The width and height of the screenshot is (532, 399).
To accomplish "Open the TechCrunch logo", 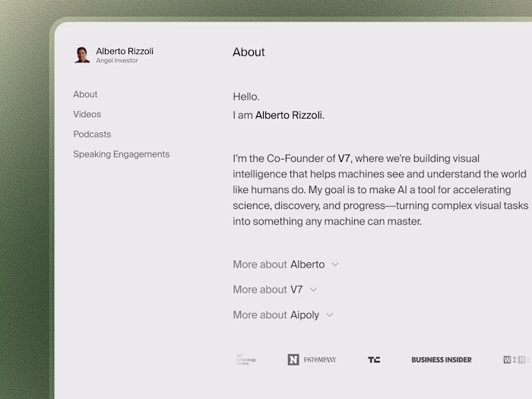I will pyautogui.click(x=374, y=359).
